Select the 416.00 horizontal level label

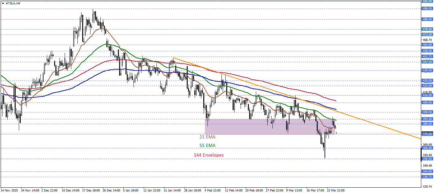(427, 95)
